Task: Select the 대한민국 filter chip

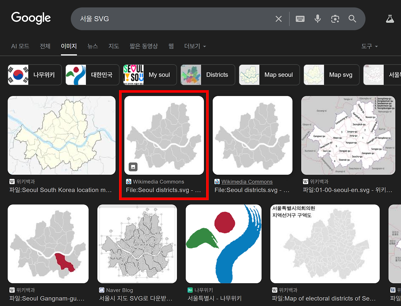Action: click(92, 75)
